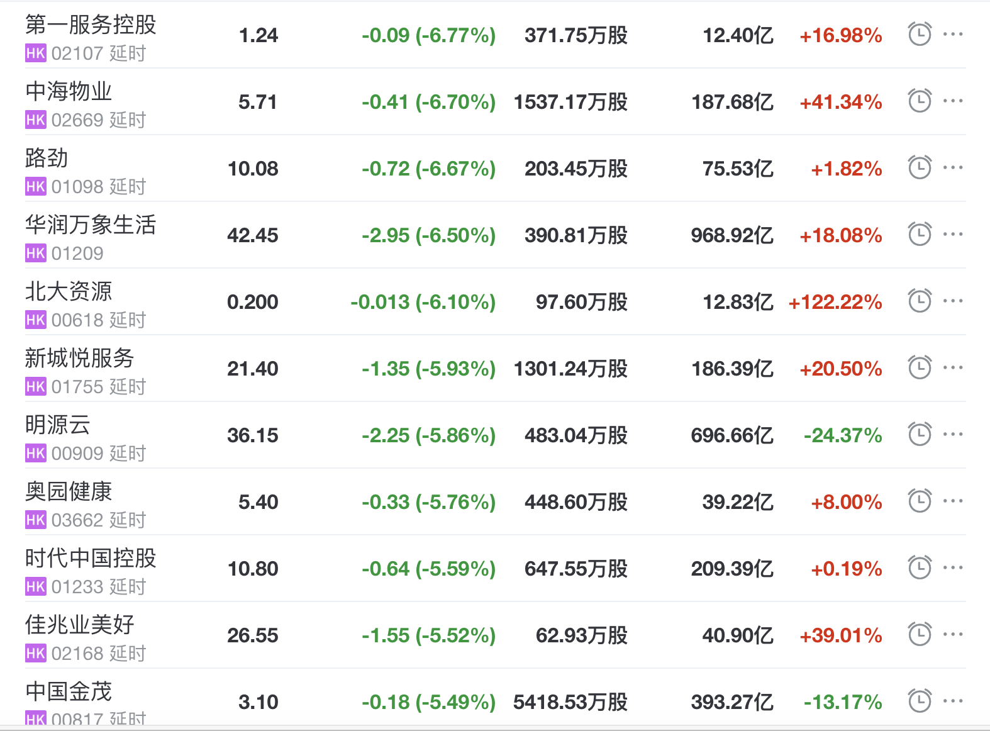Open stock 新城悦服务
The width and height of the screenshot is (990, 731).
(x=80, y=358)
